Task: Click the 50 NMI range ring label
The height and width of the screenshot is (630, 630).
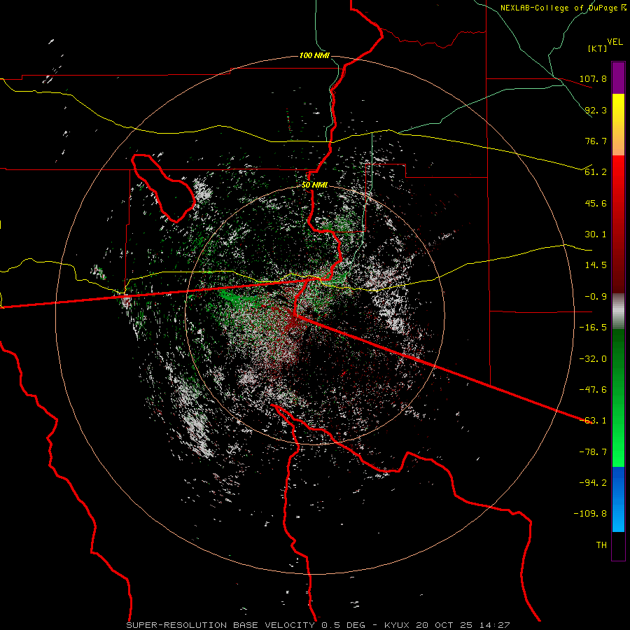Action: pos(314,185)
